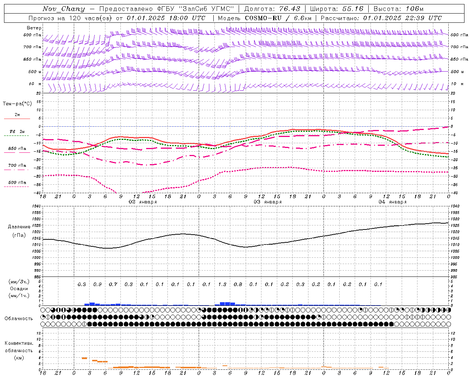Select the Осадки panel label

point(19,289)
